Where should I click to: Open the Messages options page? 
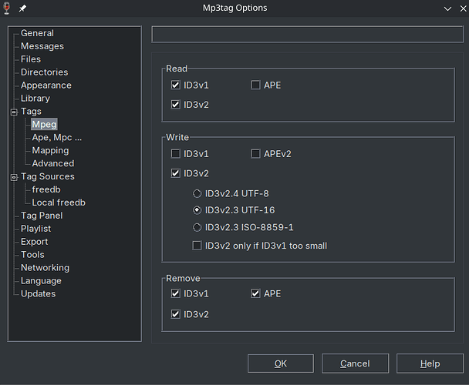[x=42, y=46]
